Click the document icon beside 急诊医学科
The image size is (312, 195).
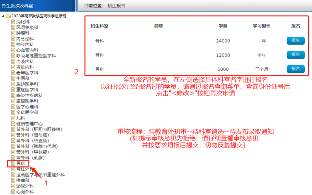click(x=13, y=84)
